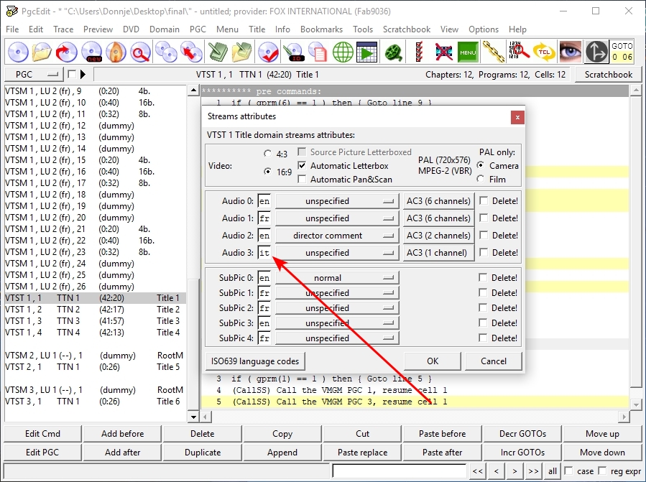Select the 16:9 video aspect radio button
The width and height of the screenshot is (646, 482).
(268, 172)
